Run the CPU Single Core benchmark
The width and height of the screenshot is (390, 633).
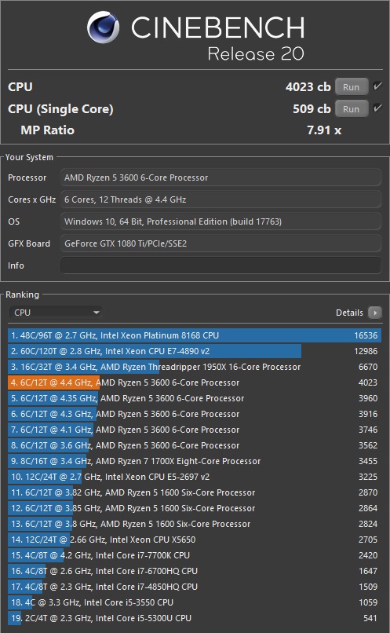coord(352,108)
